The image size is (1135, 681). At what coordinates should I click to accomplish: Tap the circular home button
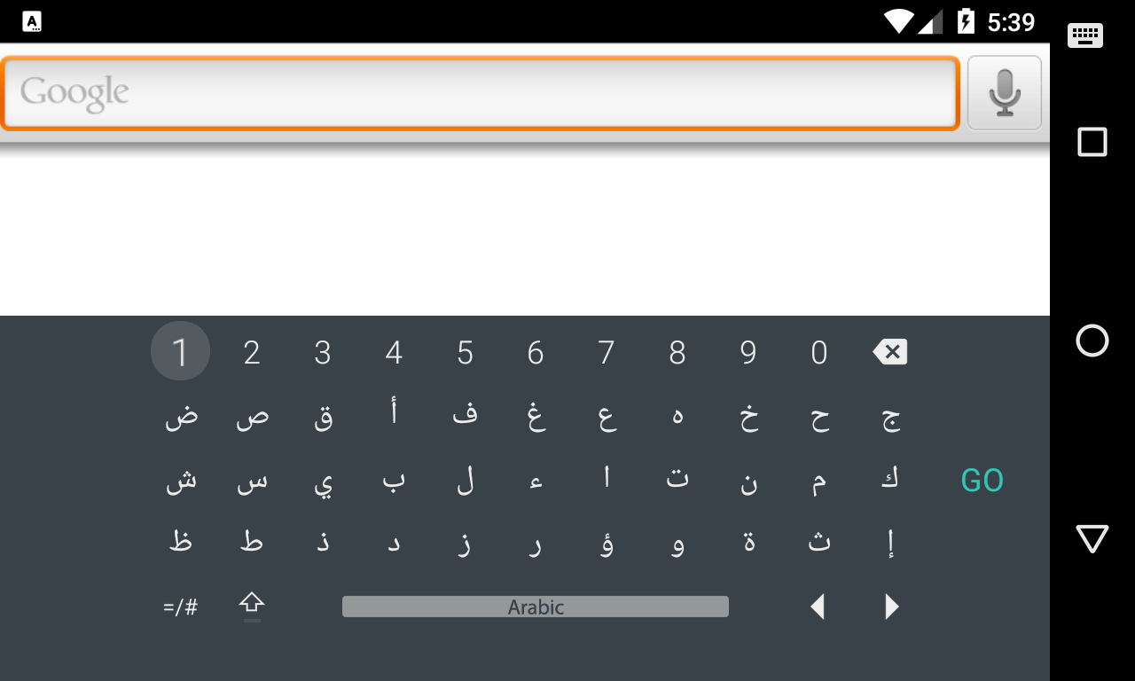[x=1092, y=340]
